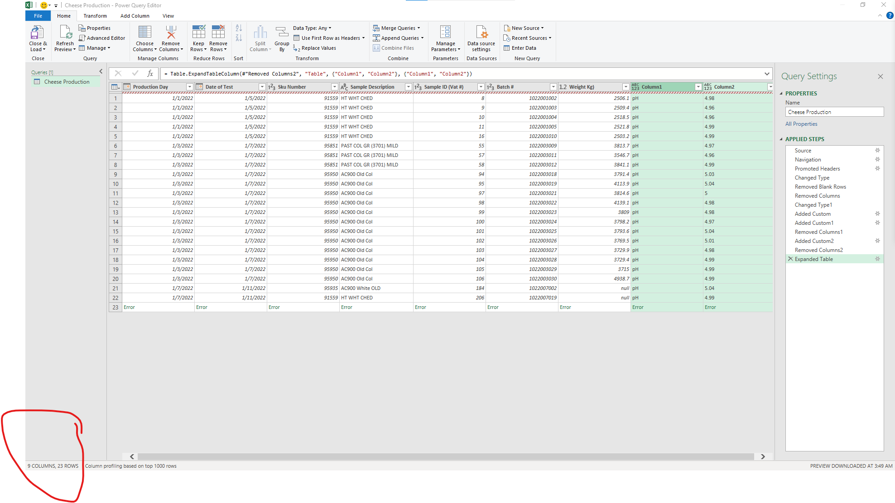Click the query Name field showing Cheese Production
Viewport: 895px width, 503px height.
tap(834, 112)
